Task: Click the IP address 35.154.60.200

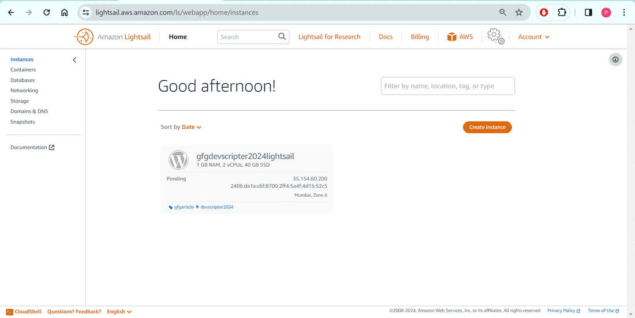Action: coord(310,179)
